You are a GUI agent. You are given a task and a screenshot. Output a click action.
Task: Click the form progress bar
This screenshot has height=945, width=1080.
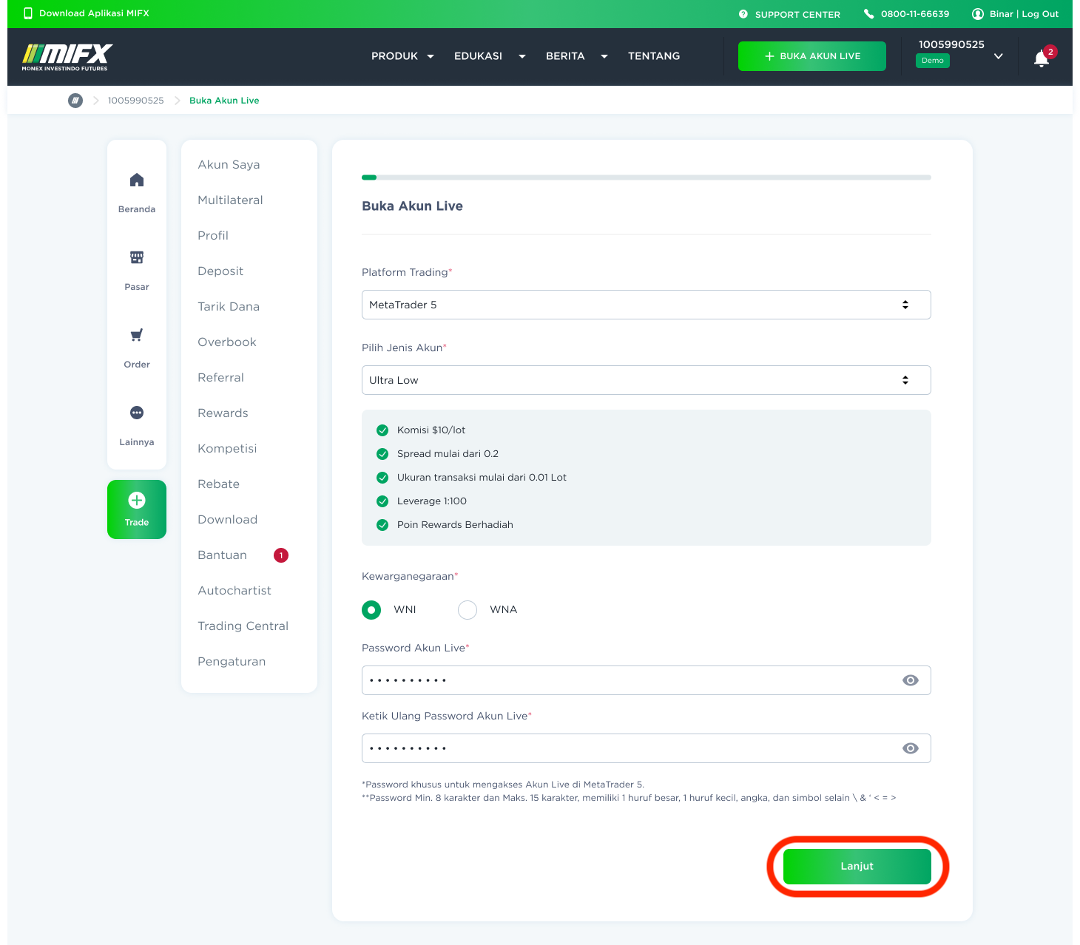pyautogui.click(x=646, y=177)
